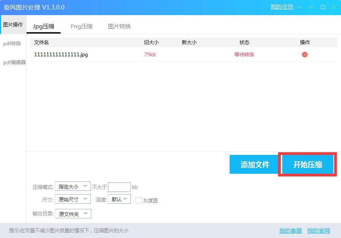Expand the chevron next to 我的会员

point(299,7)
